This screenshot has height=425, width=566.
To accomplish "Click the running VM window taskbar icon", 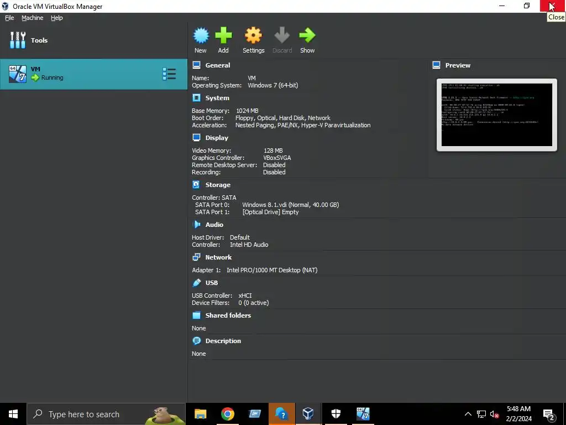I will [x=363, y=414].
